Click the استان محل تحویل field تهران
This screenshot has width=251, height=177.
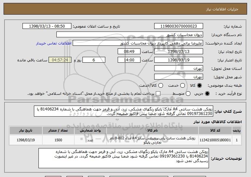(179, 69)
